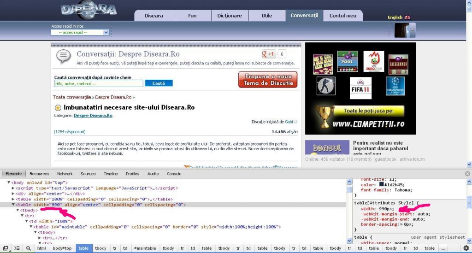Open the Dicționare tab

point(230,16)
